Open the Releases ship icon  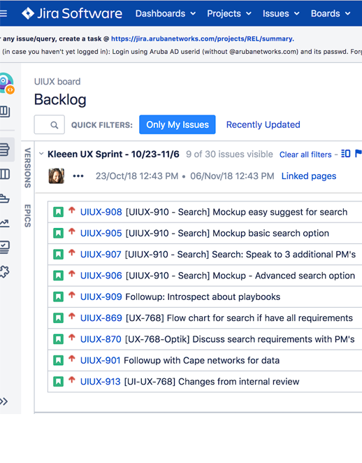(x=5, y=199)
